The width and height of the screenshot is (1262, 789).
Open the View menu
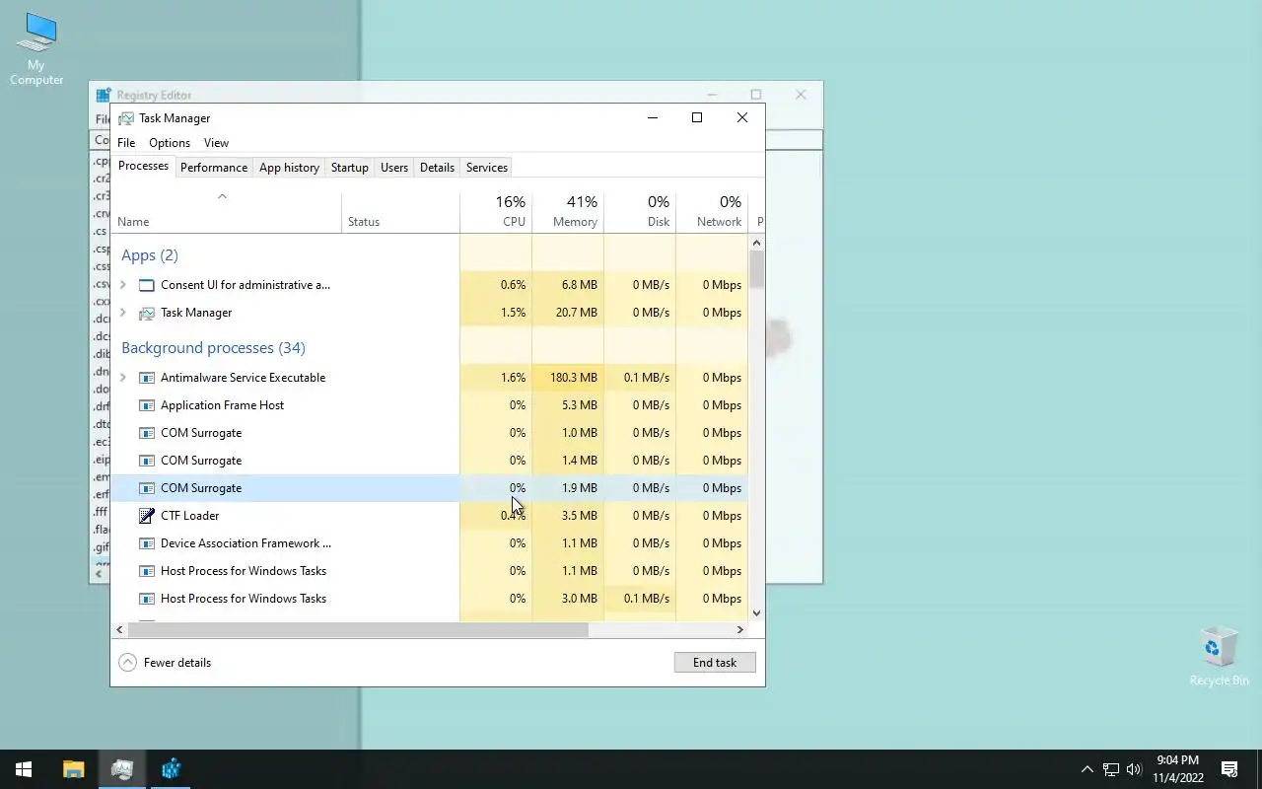(216, 143)
